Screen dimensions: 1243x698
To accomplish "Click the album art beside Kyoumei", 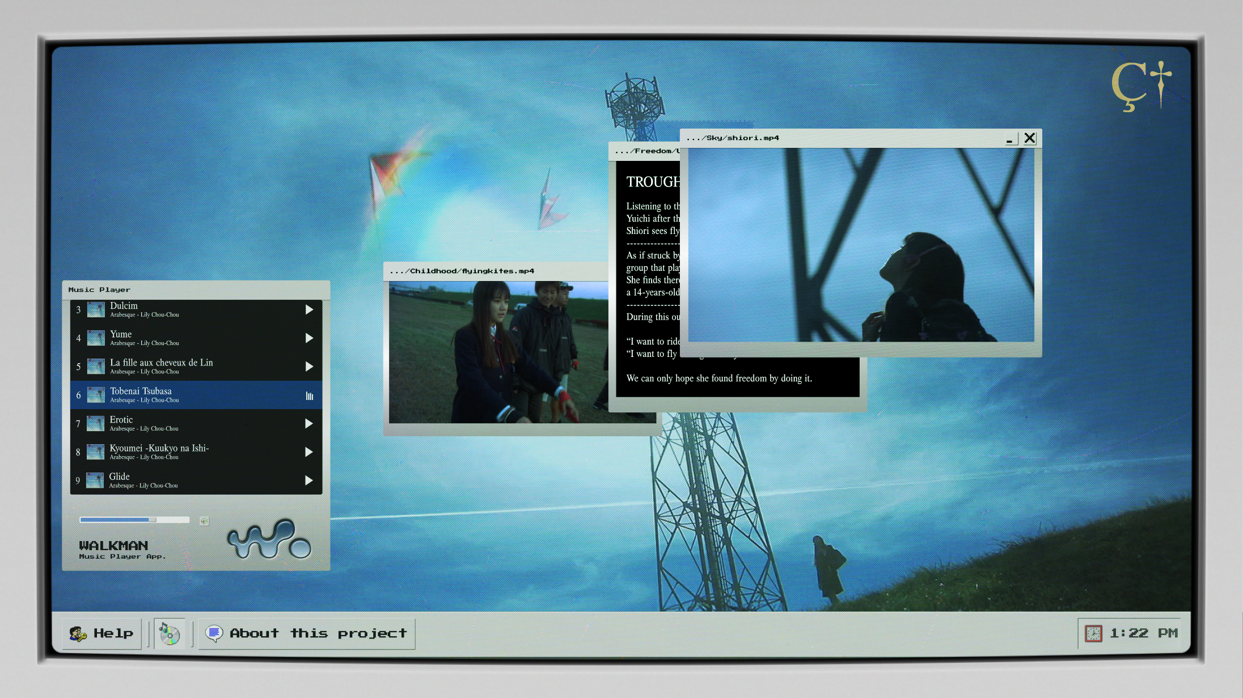I will [95, 452].
